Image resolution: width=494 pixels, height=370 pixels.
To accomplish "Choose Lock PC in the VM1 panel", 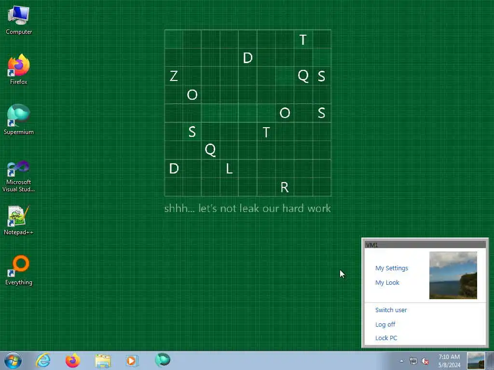I will coord(386,338).
